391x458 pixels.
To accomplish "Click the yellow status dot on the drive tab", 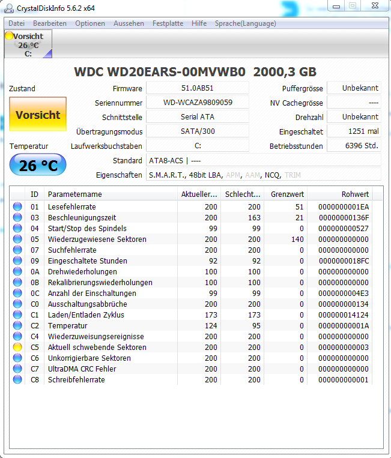I will (x=9, y=35).
